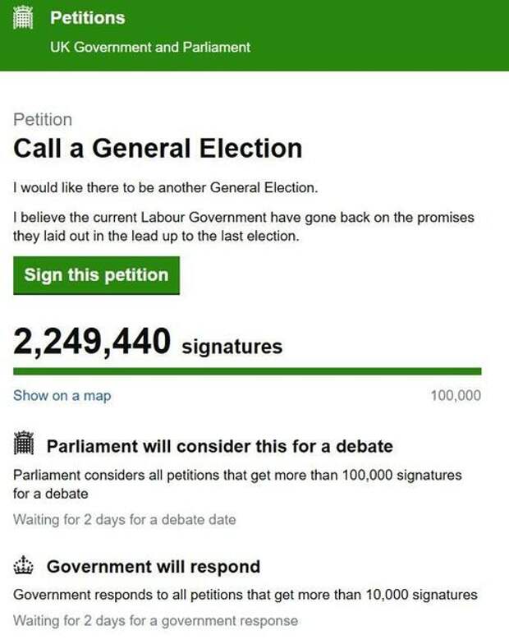Select the Government will respond heading
The height and width of the screenshot is (644, 509).
coord(154,567)
